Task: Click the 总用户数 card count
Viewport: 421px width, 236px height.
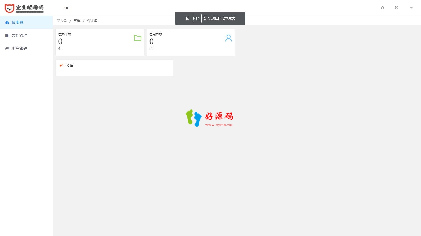Action: [152, 41]
